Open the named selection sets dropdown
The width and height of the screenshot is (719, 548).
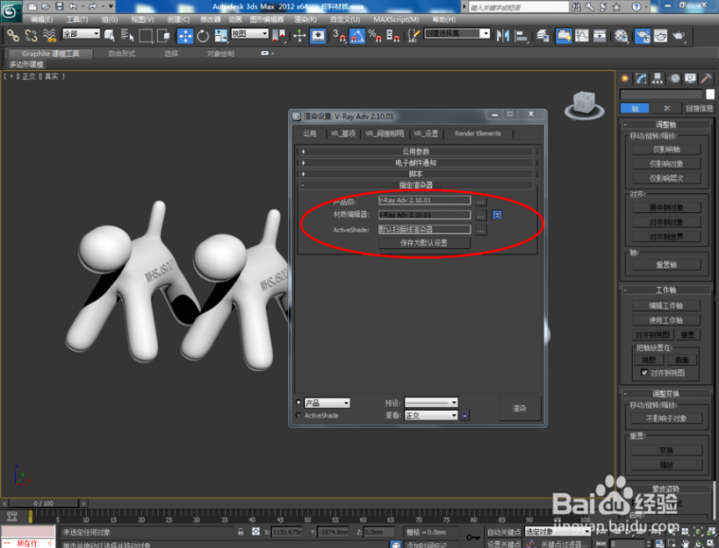point(456,33)
